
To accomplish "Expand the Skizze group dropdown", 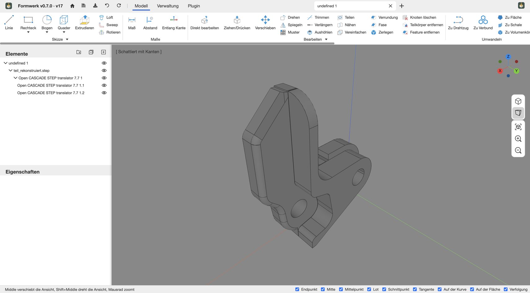I will tap(67, 40).
